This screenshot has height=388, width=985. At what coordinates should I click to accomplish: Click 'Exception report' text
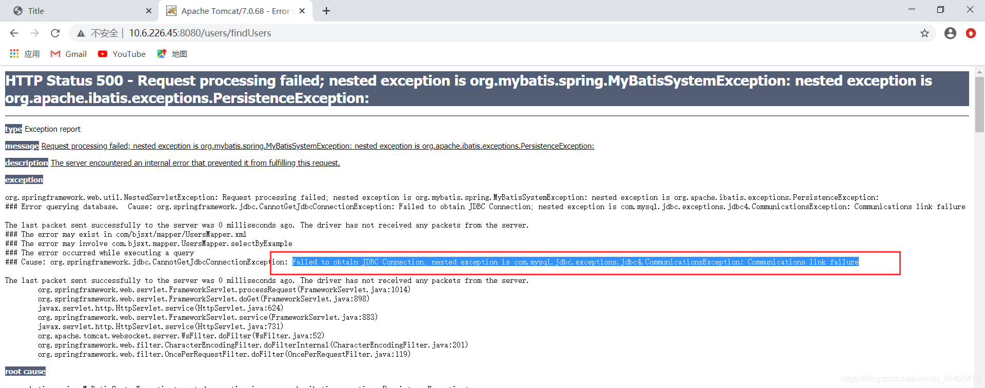tap(52, 129)
